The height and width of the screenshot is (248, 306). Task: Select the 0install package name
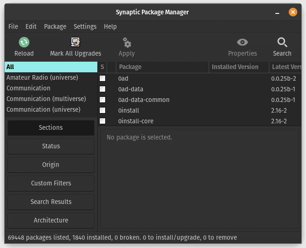(x=128, y=110)
